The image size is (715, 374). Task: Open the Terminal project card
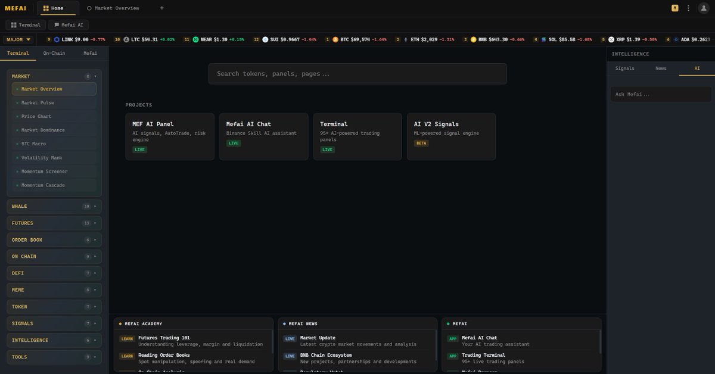357,136
